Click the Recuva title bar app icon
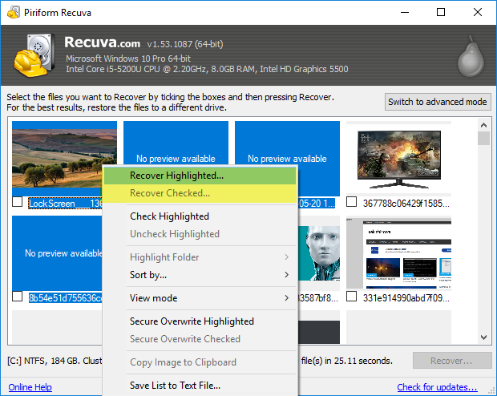 (14, 12)
